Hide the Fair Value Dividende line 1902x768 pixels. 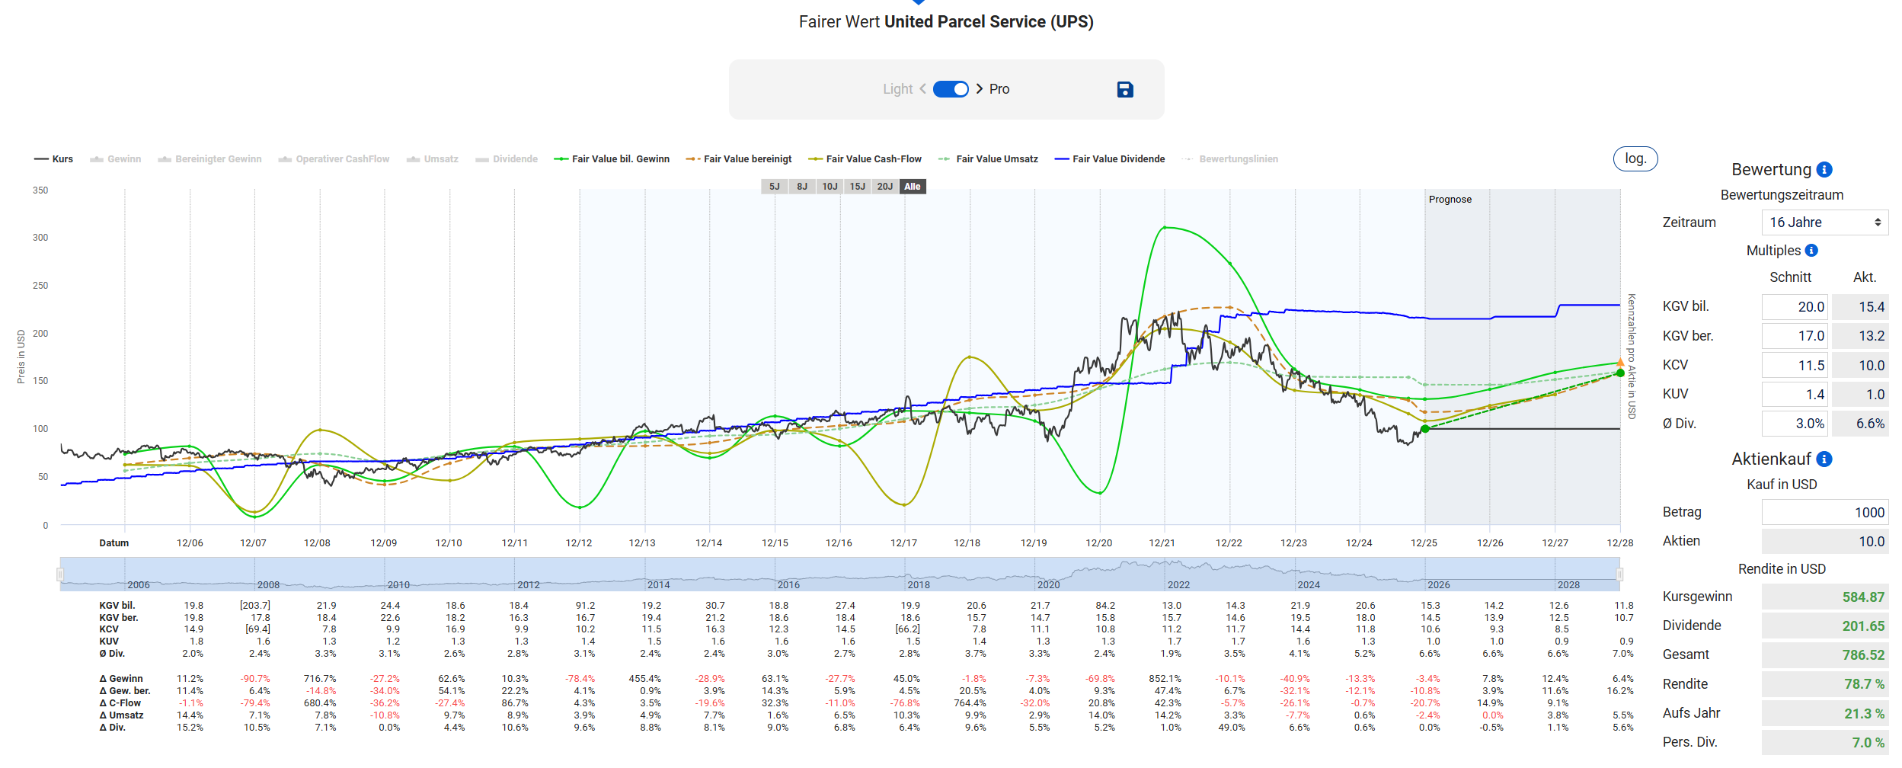(1110, 159)
